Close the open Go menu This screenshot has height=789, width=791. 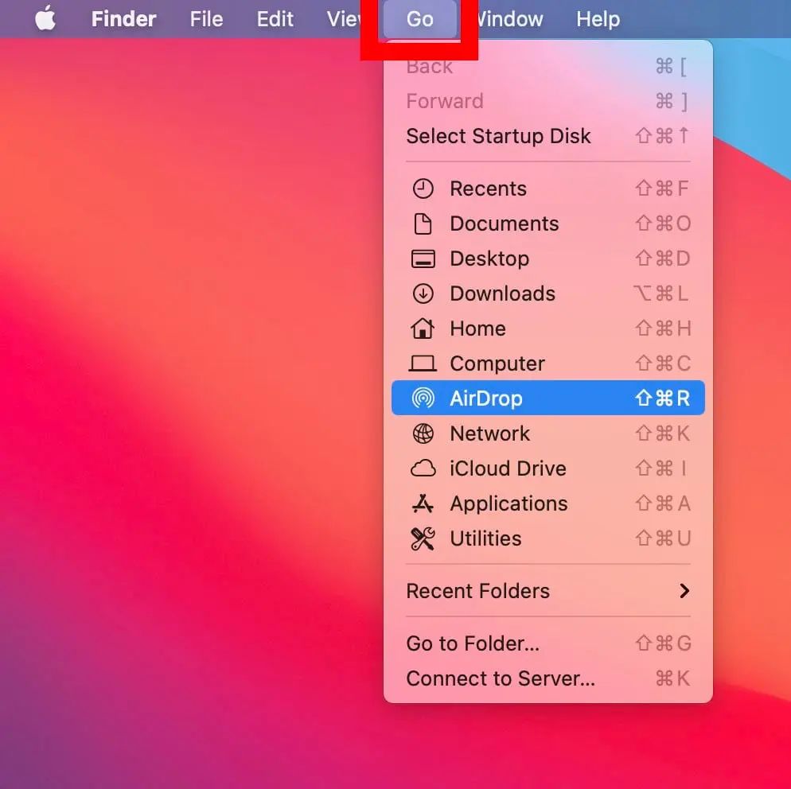(x=419, y=19)
